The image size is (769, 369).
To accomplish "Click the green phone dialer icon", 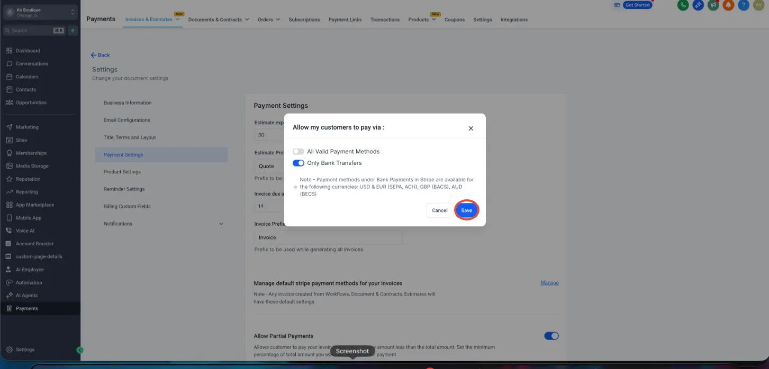I will pos(683,5).
